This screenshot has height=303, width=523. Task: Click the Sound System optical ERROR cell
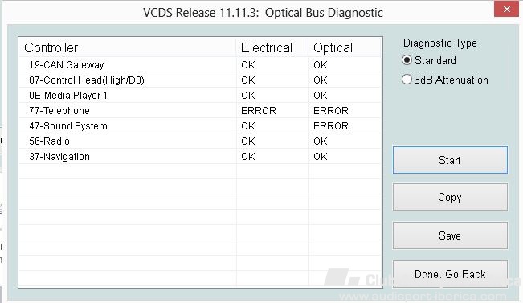click(x=330, y=126)
